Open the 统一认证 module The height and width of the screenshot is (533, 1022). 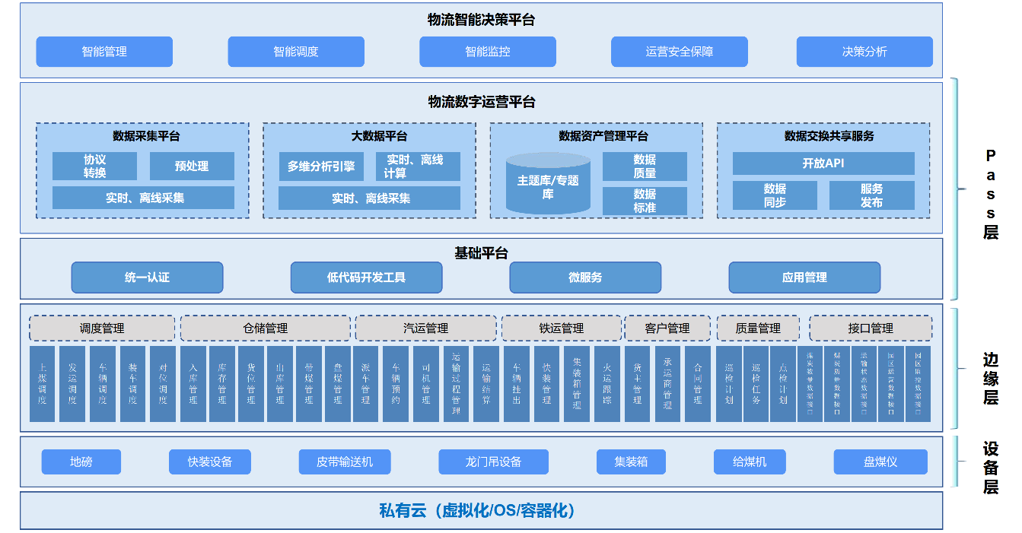point(147,278)
